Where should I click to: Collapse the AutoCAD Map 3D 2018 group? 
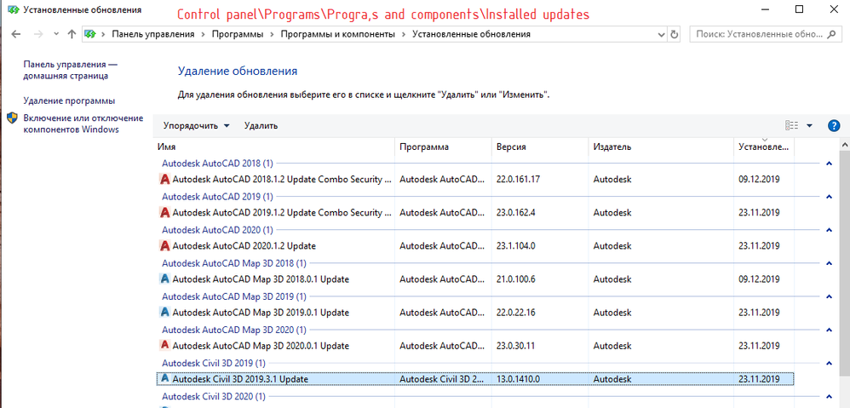click(x=829, y=263)
